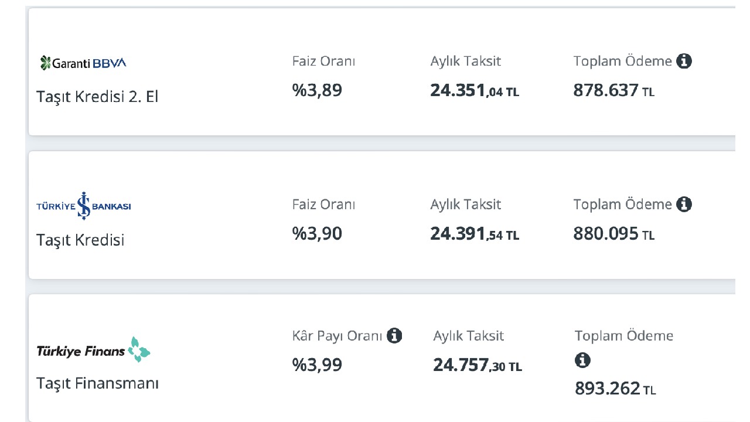Click the Türkiye İş Bankası logo
This screenshot has height=422, width=750.
coord(84,206)
